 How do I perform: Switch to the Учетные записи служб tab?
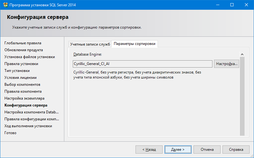click(90, 44)
